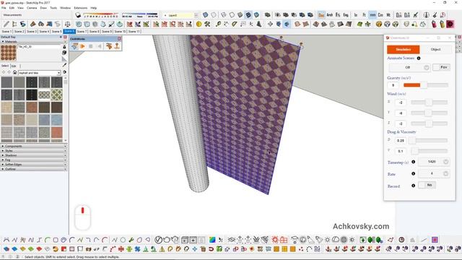Open the materials library dropdown Asphalt list
This screenshot has height=260, width=462.
pos(40,73)
